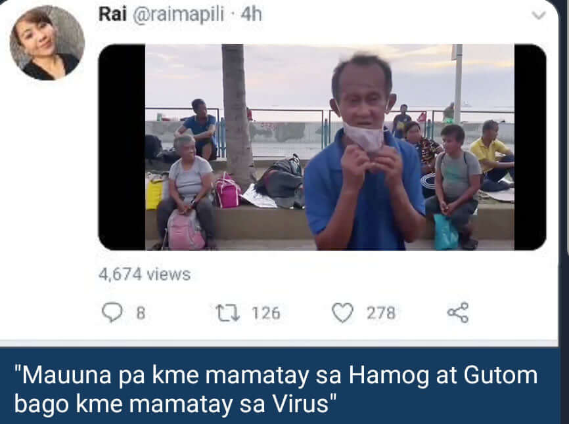Open the display name Rai
Image resolution: width=569 pixels, height=424 pixels.
pos(112,14)
